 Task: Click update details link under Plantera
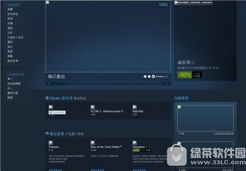click(x=55, y=170)
